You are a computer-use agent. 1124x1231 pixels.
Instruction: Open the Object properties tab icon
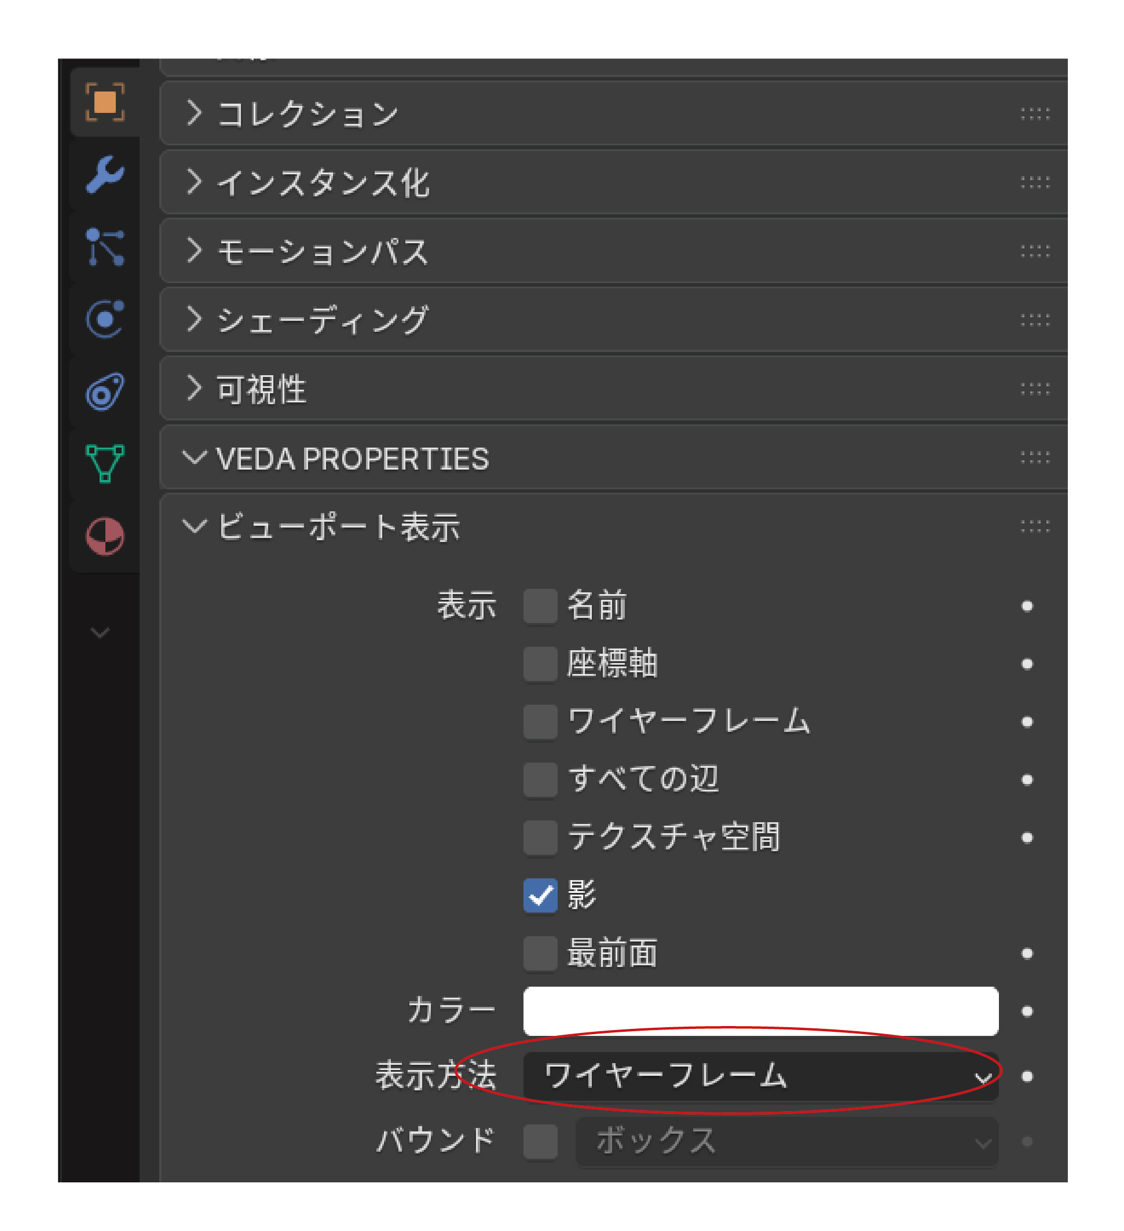tap(105, 102)
